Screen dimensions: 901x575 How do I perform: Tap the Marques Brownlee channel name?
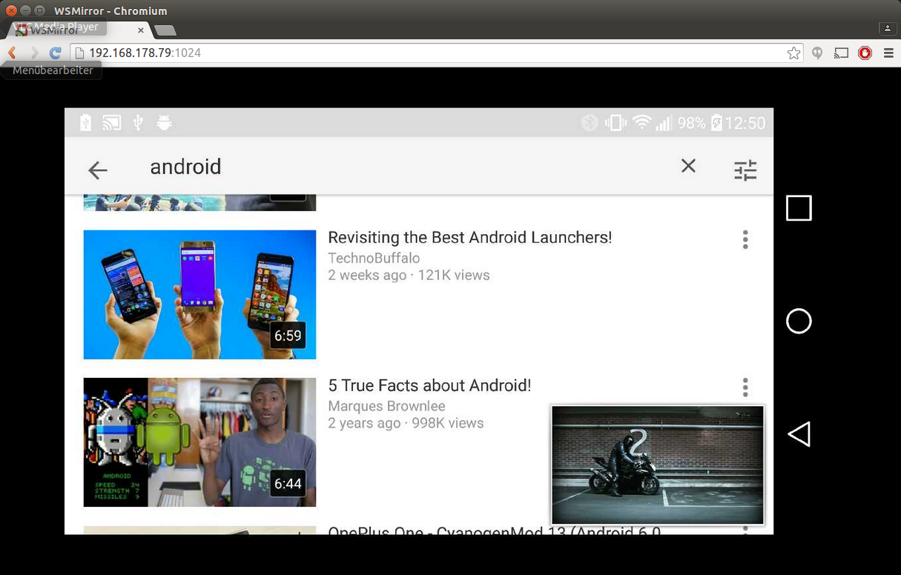[386, 406]
